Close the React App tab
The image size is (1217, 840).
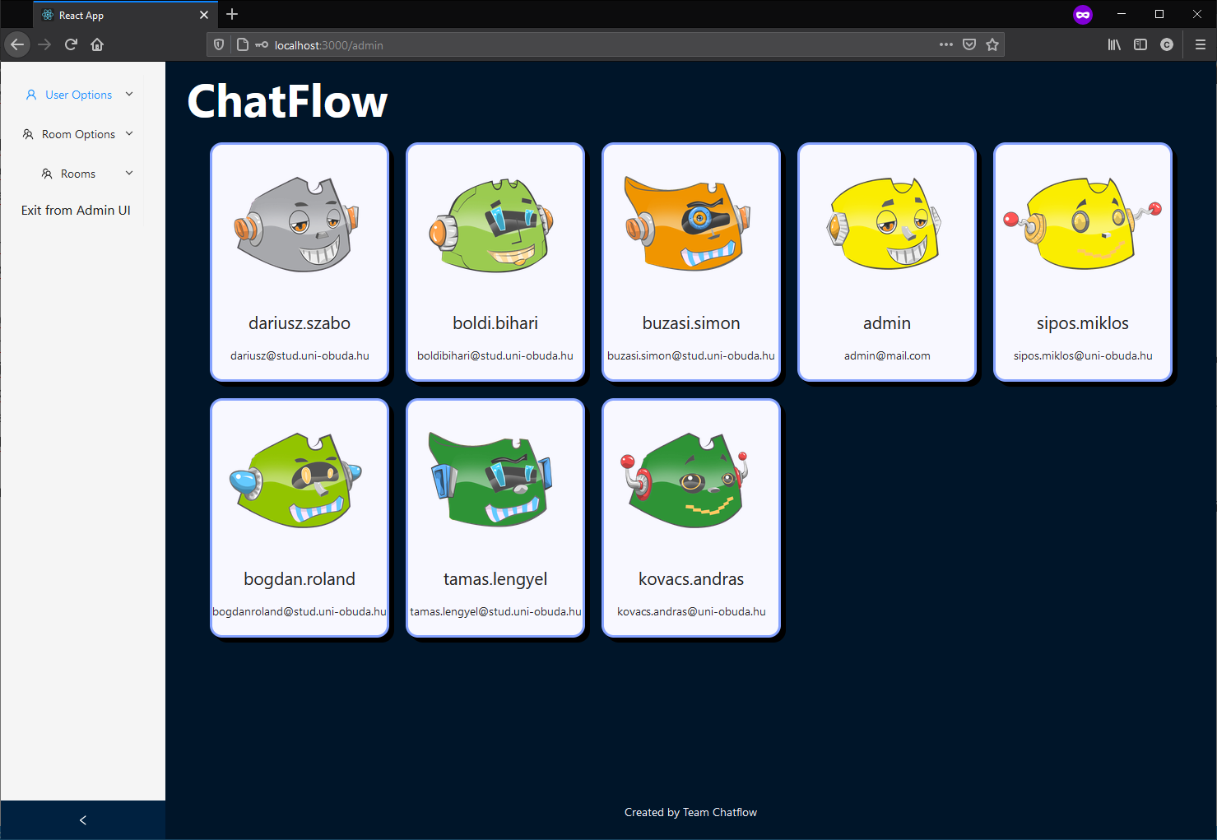[204, 15]
